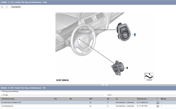This screenshot has height=109, width=176.
Task: Open the 240426 image reference icon
Action: click(149, 76)
